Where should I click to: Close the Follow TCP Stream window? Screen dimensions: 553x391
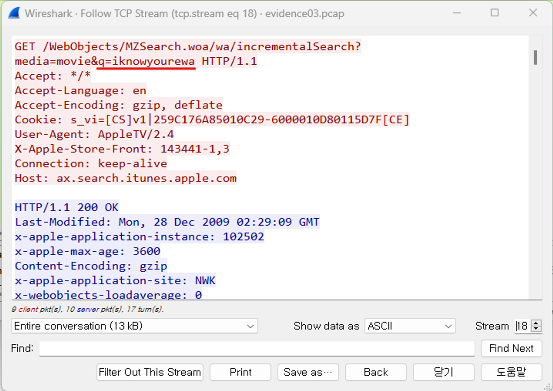[533, 13]
